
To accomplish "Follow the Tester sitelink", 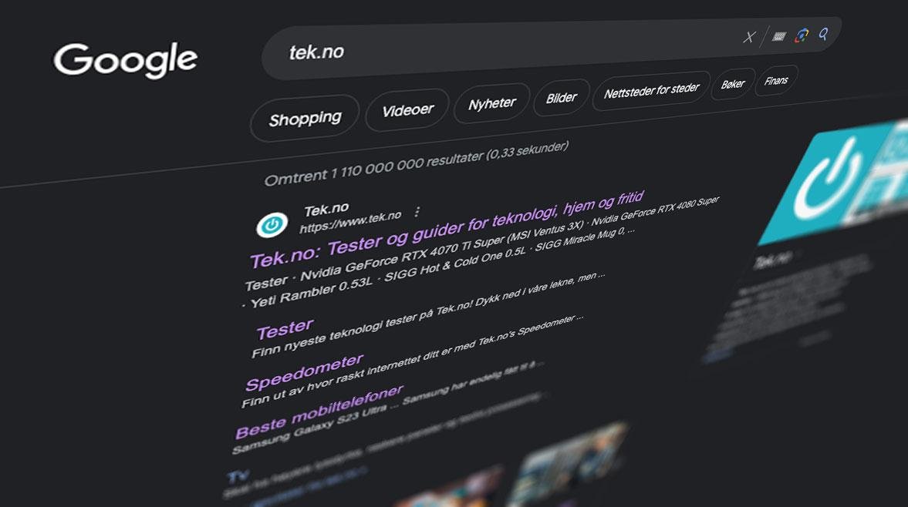I will [x=285, y=330].
